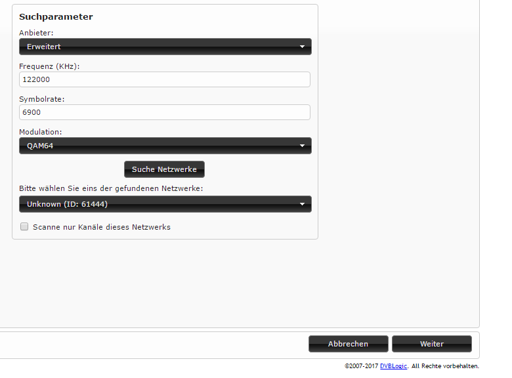Viewport: 512px width, 378px height.
Task: Open the Anbieter dropdown showing Erweitert
Action: 164,47
